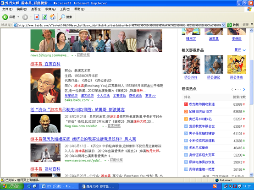The width and height of the screenshot is (254, 190).
Task: Click hot search 加班10天给10万
Action: (x=200, y=112)
